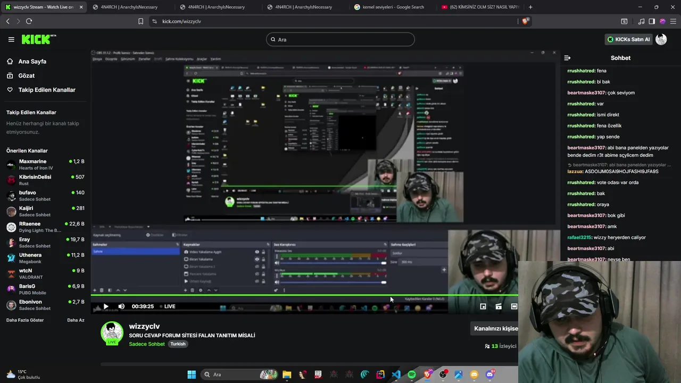Select BarisG channel avatar
The image size is (681, 383).
pyautogui.click(x=11, y=289)
